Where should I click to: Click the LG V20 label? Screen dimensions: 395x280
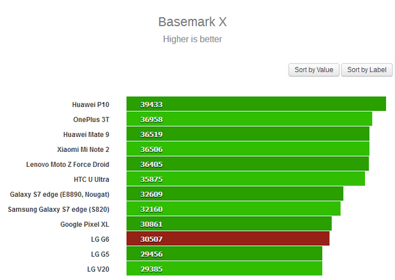(x=98, y=269)
